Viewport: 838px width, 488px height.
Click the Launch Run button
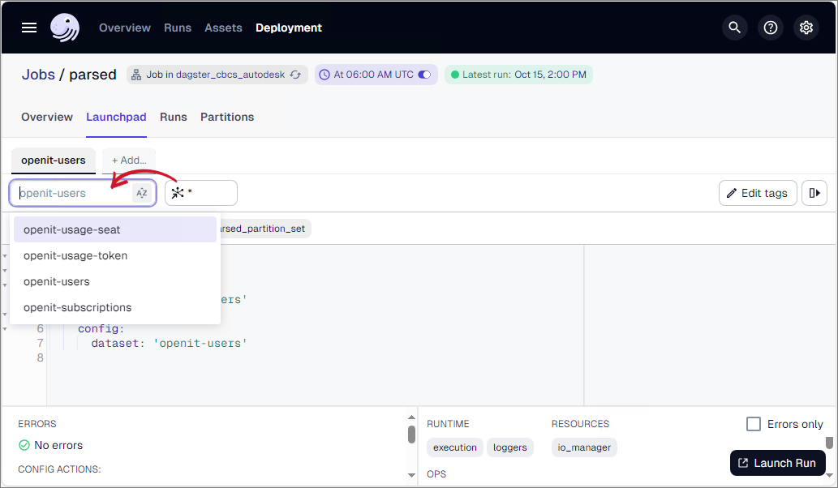tap(777, 462)
